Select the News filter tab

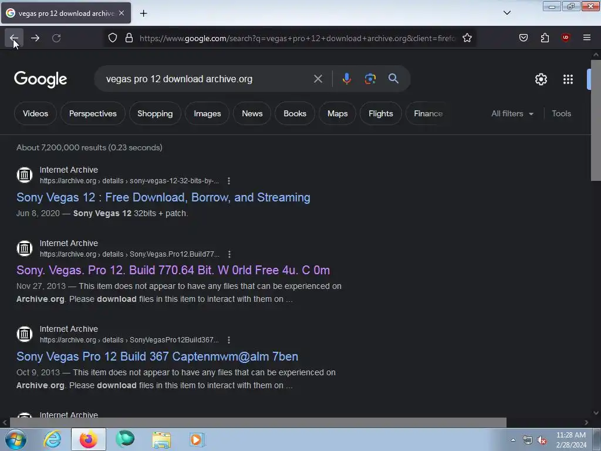252,113
